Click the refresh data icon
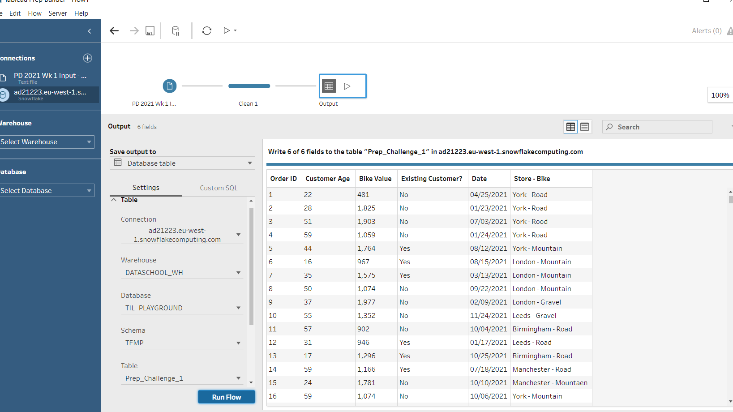The image size is (733, 412). [x=206, y=30]
